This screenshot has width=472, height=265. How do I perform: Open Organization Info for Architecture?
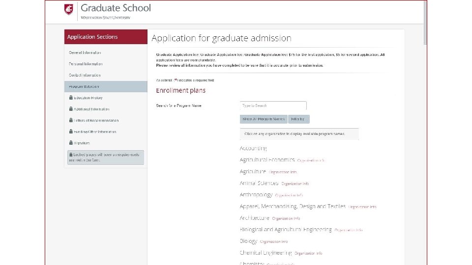click(286, 218)
